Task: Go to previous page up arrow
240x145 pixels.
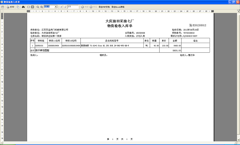Action: (61, 7)
